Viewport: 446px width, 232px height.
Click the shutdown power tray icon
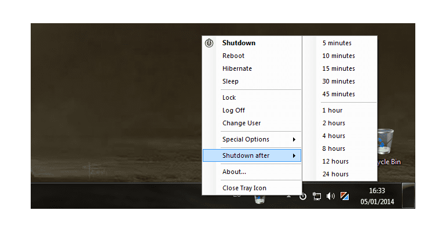click(x=303, y=196)
